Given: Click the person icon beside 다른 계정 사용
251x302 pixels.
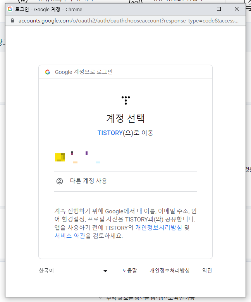Looking at the screenshot, I should point(60,181).
